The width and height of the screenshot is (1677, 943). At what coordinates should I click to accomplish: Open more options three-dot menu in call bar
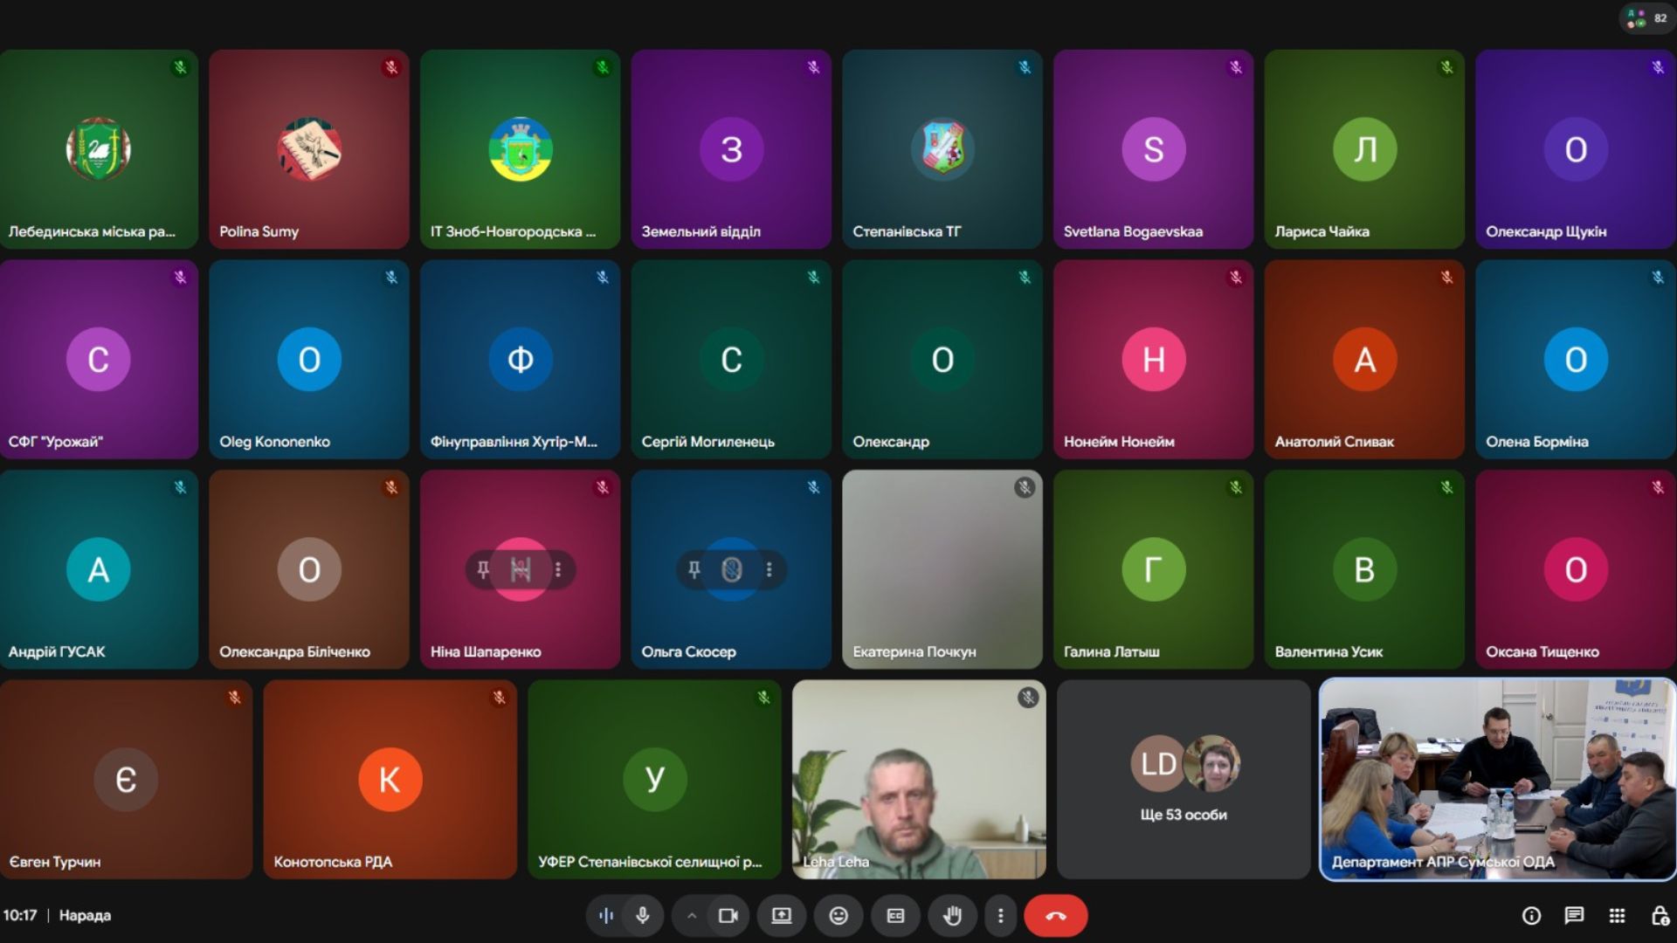click(1001, 915)
